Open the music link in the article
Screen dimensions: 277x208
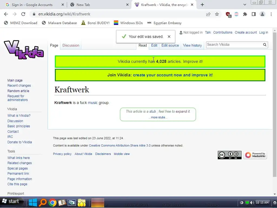(93, 103)
